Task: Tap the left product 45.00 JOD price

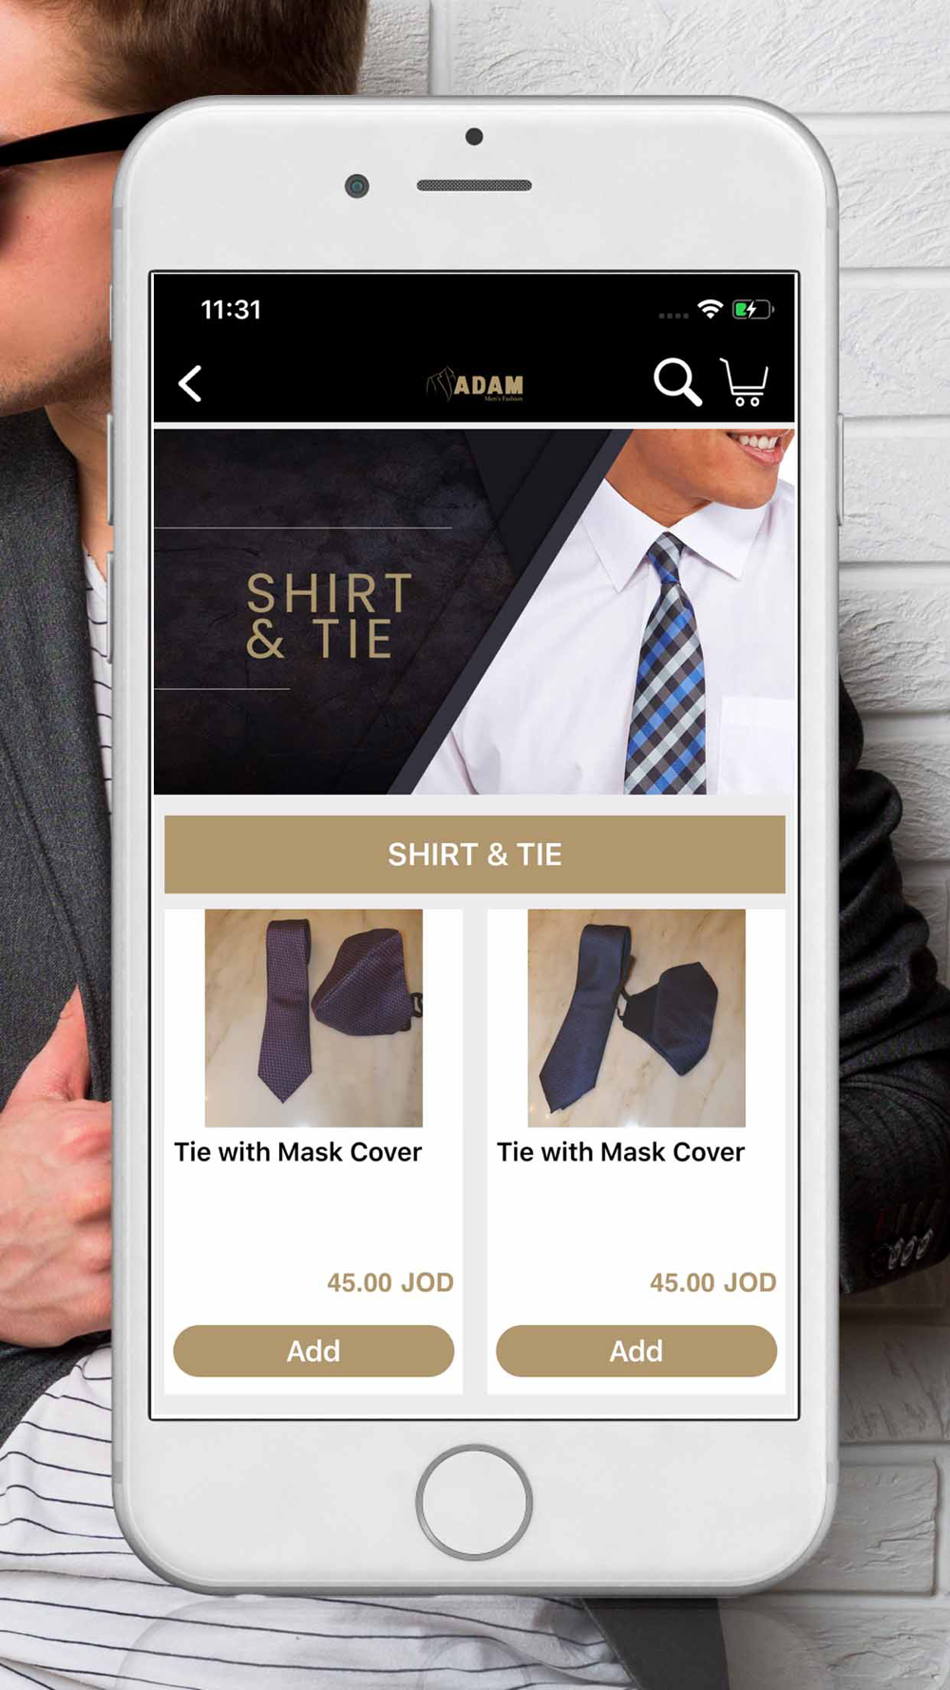Action: pos(390,1282)
